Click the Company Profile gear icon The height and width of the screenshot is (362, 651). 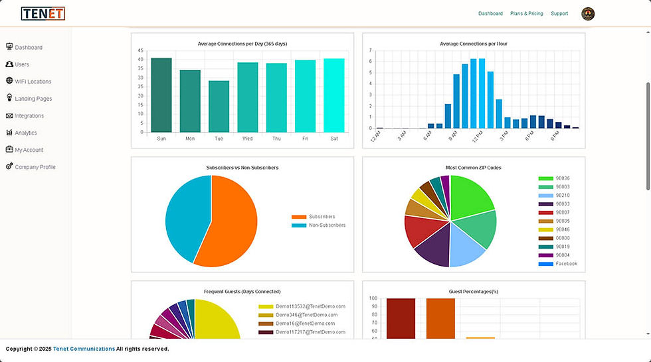coord(9,166)
